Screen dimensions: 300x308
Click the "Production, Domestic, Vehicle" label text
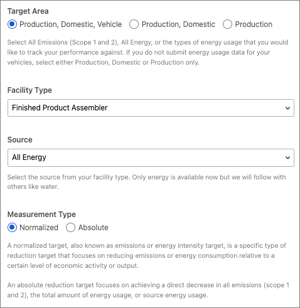(71, 24)
